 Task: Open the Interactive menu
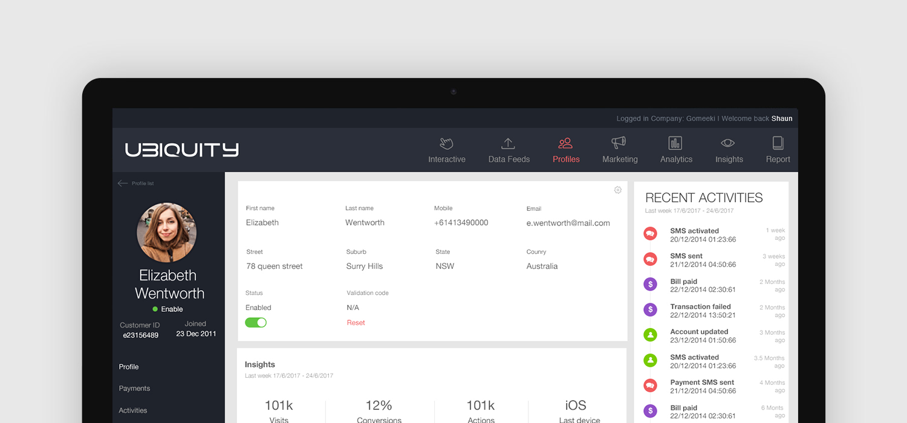pos(447,160)
